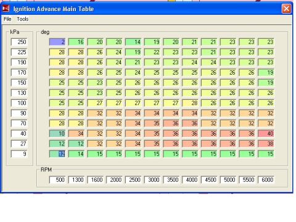Click the 3000 RPM axis field
296x222 pixels.
click(x=152, y=180)
